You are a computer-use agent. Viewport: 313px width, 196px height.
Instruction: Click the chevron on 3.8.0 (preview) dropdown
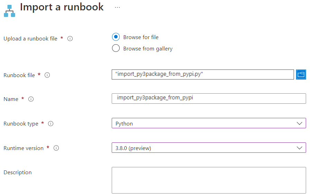click(x=300, y=148)
